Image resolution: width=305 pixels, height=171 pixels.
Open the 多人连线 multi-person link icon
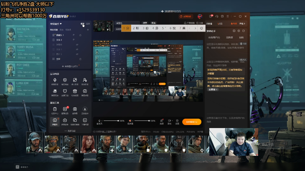pyautogui.click(x=75, y=80)
